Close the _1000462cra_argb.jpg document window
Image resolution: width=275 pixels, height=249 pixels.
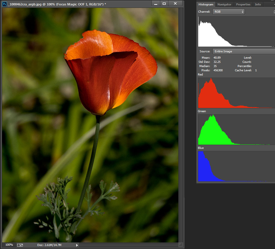[x=175, y=4]
